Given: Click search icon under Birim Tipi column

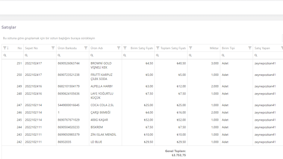Looking at the screenshot, I should coord(223,55).
